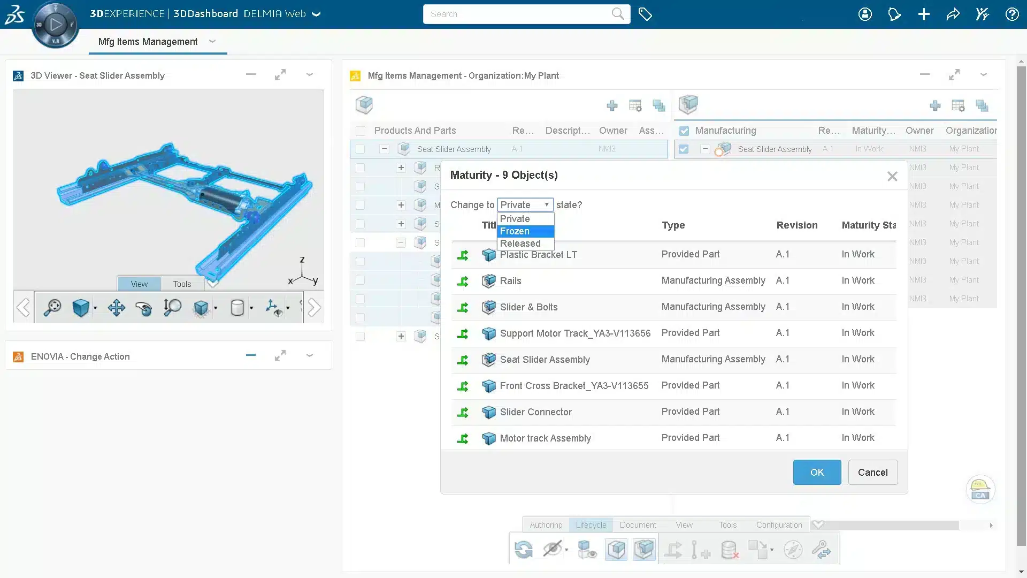Click the help question mark icon
The image size is (1027, 578).
click(1011, 14)
